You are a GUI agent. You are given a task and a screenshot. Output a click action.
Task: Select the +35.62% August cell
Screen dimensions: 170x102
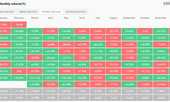[113, 51]
